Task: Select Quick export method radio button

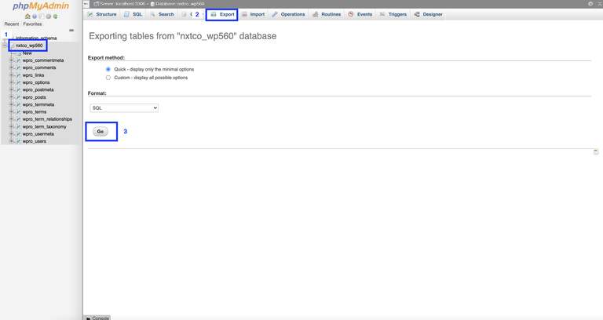Action: point(108,69)
